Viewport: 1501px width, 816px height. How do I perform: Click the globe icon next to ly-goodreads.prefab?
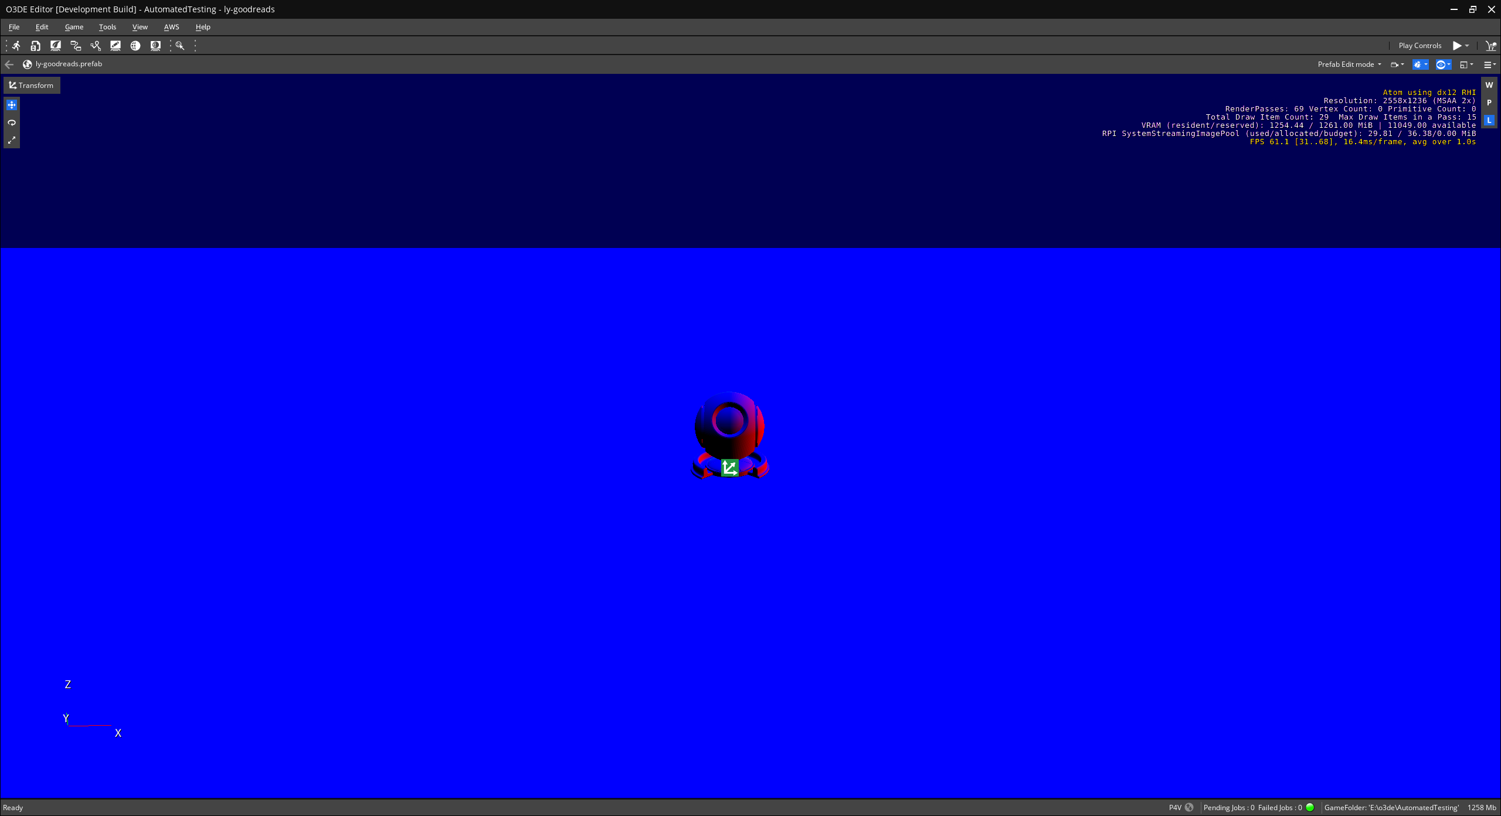(27, 64)
